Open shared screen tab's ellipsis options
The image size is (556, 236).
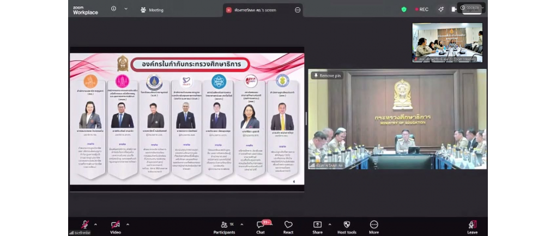[x=298, y=10]
